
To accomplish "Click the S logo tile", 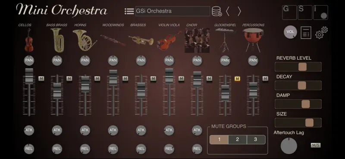I will (305, 12).
